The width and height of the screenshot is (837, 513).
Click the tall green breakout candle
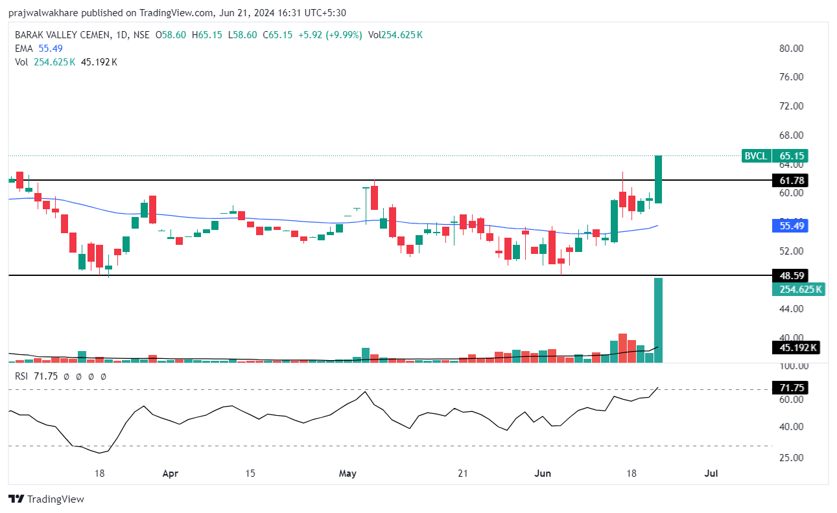pos(658,179)
